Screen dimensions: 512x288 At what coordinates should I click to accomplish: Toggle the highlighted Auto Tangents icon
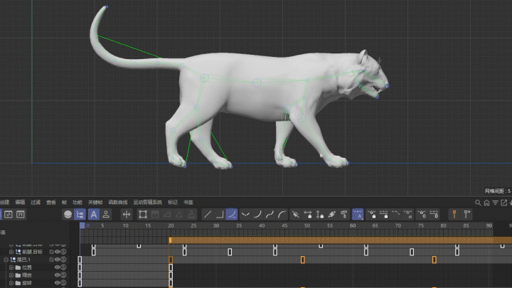[x=358, y=215]
